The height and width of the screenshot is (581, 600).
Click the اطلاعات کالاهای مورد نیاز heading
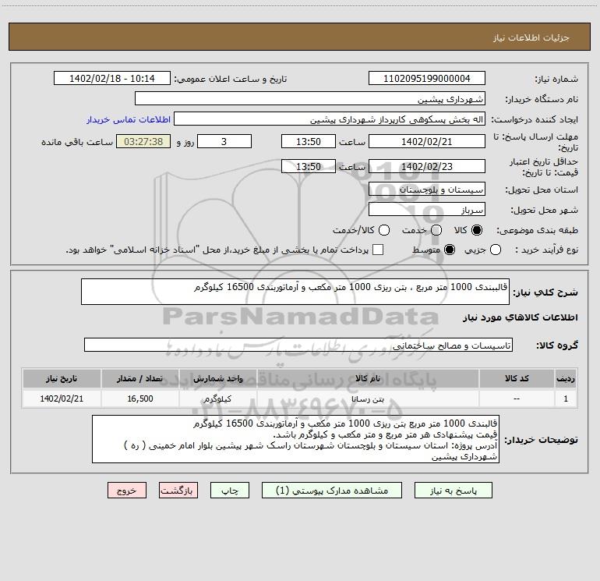[521, 317]
